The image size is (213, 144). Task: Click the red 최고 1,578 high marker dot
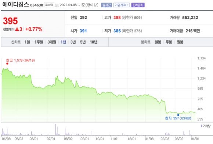[7, 64]
